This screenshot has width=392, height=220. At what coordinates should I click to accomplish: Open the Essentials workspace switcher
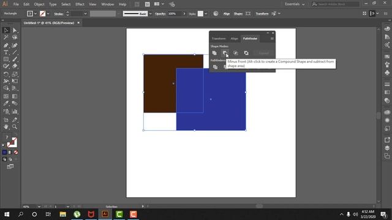pos(295,4)
